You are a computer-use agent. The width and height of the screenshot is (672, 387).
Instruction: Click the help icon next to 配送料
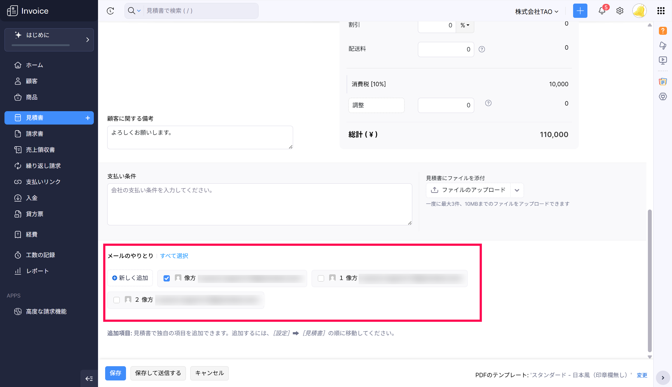482,49
